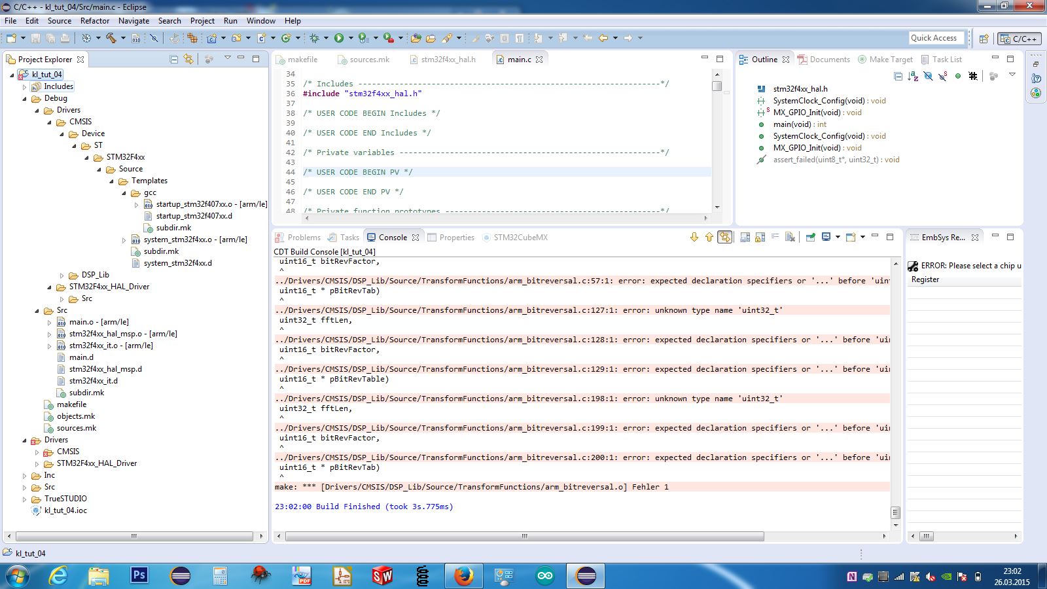The width and height of the screenshot is (1047, 589).
Task: Click the Restore view icon in right trim
Action: pyautogui.click(x=1036, y=64)
